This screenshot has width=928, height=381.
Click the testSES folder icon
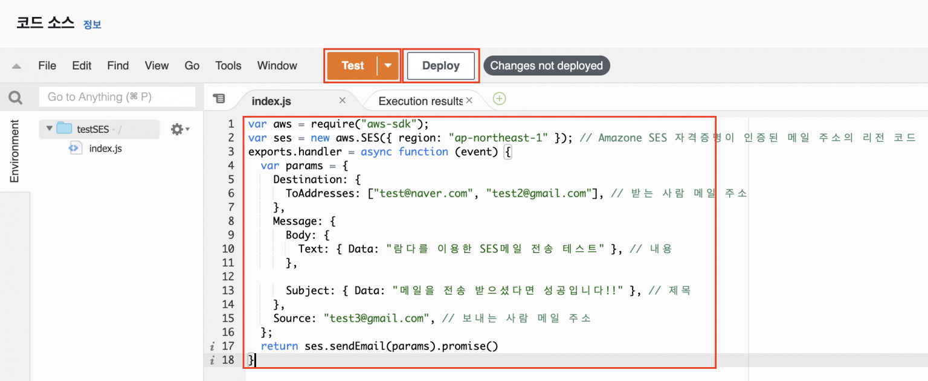coord(64,129)
